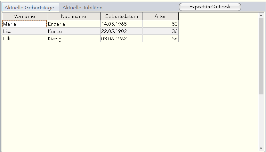The image size is (266, 152).
Task: Select the Lisa first name cell
Action: pos(24,31)
